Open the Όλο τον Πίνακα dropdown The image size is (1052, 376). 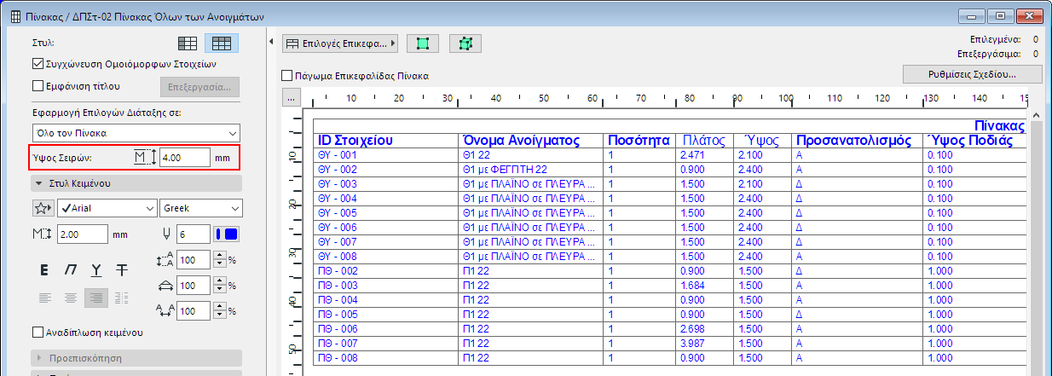pyautogui.click(x=136, y=133)
